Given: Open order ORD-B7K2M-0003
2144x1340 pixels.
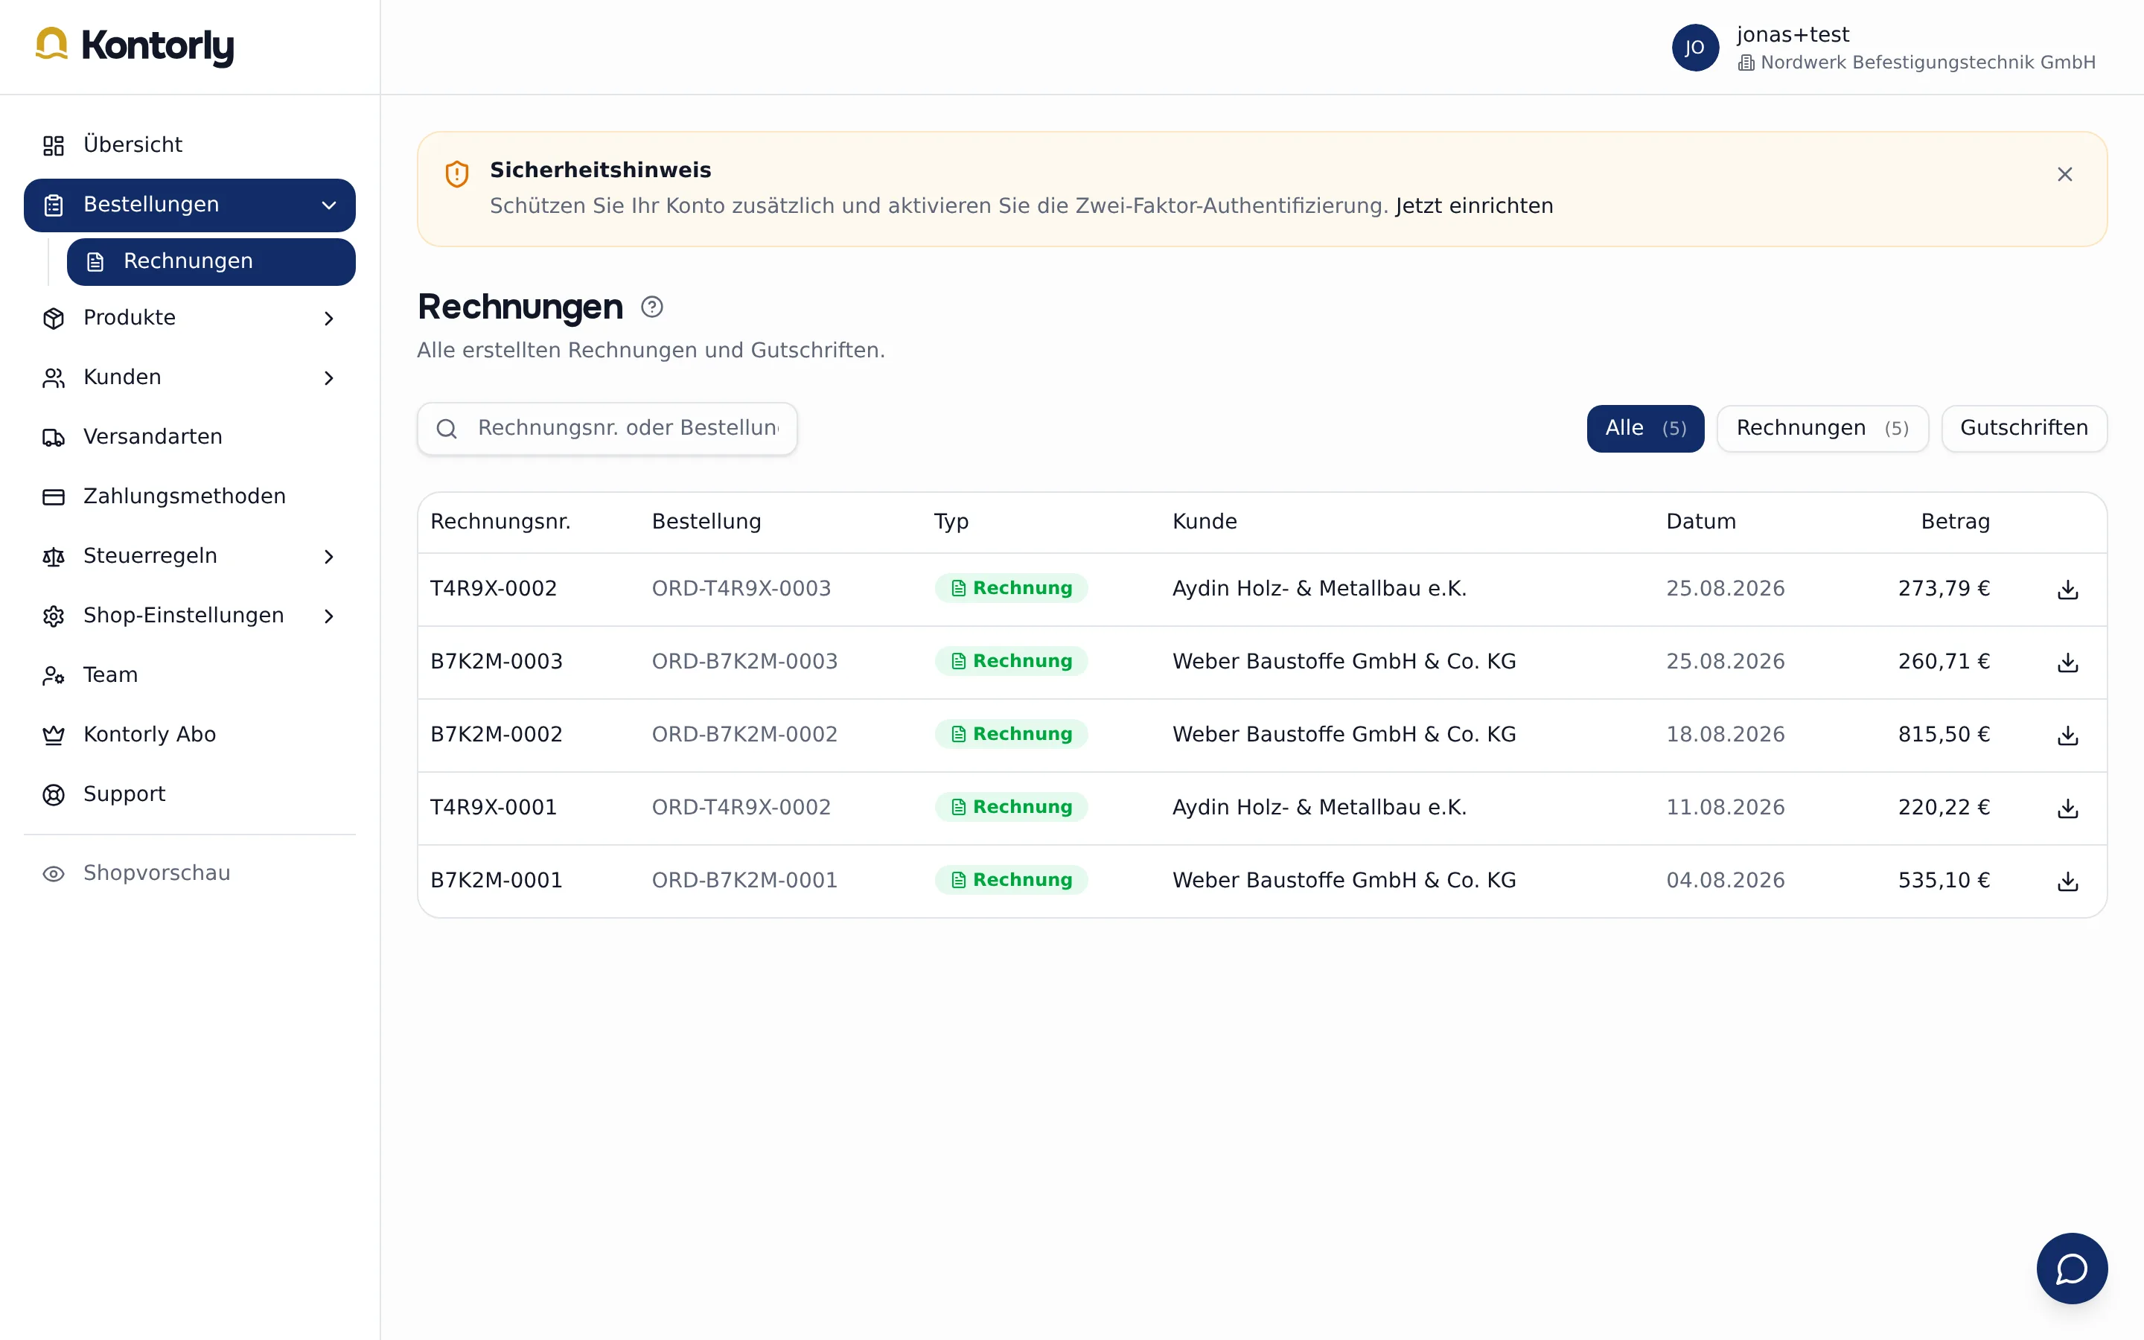Looking at the screenshot, I should tap(744, 662).
